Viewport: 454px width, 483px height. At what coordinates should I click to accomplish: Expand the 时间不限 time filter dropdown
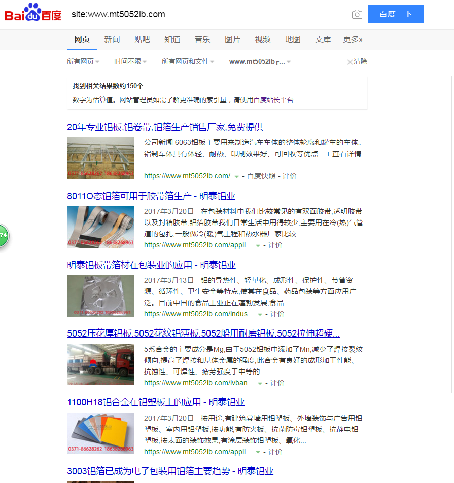coord(130,62)
